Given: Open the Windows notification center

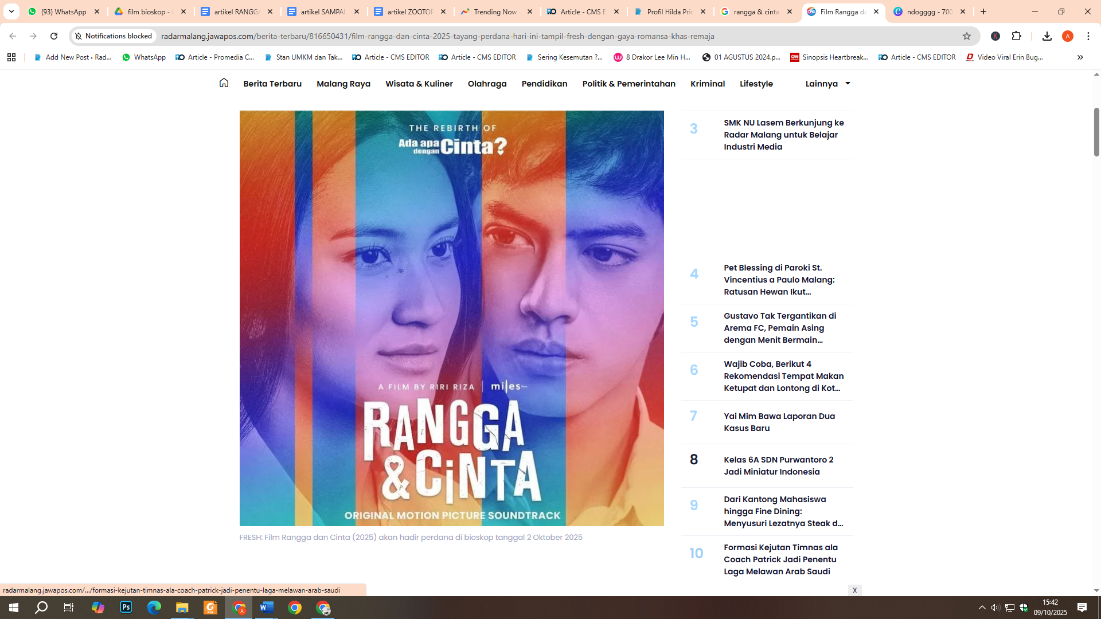Looking at the screenshot, I should coord(1082,608).
